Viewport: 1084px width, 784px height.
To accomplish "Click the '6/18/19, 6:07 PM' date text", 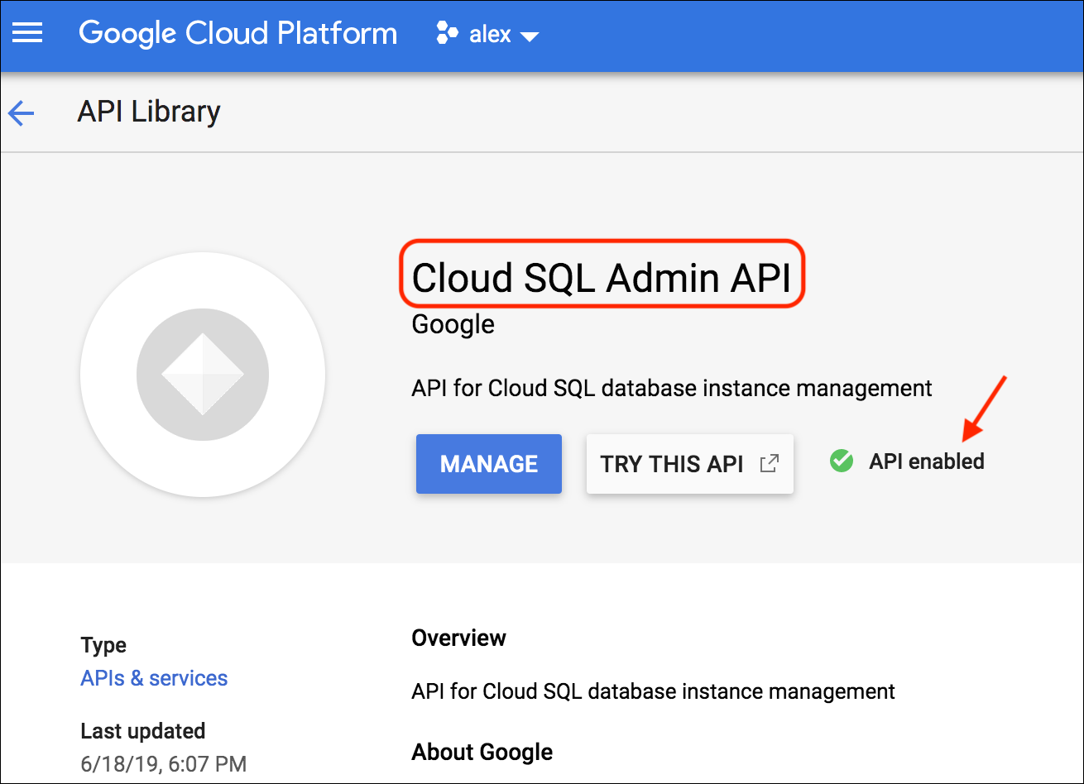I will coord(163,763).
